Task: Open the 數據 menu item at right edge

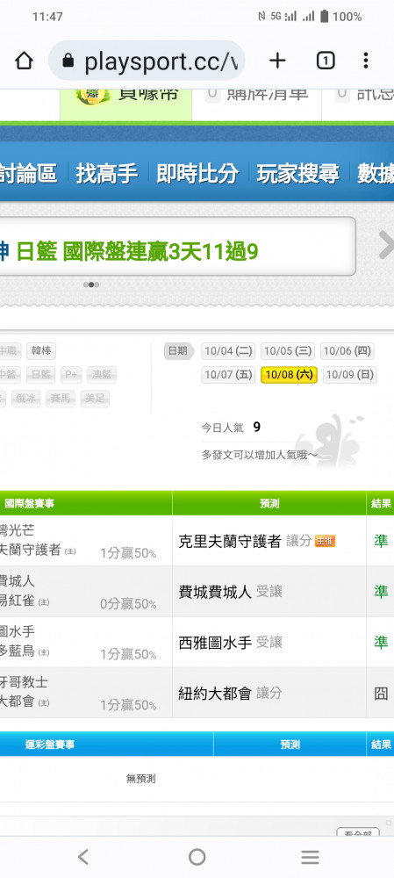Action: 375,174
